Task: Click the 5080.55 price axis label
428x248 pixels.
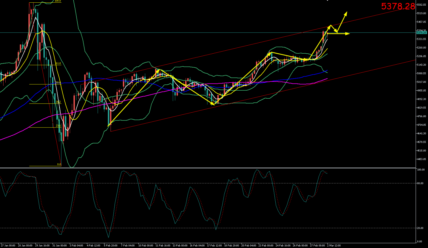Action: [x=421, y=73]
